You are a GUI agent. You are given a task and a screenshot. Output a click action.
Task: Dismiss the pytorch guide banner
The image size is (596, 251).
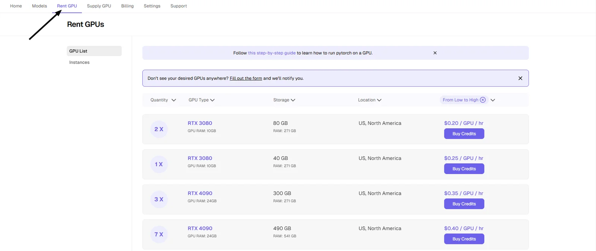pos(435,53)
